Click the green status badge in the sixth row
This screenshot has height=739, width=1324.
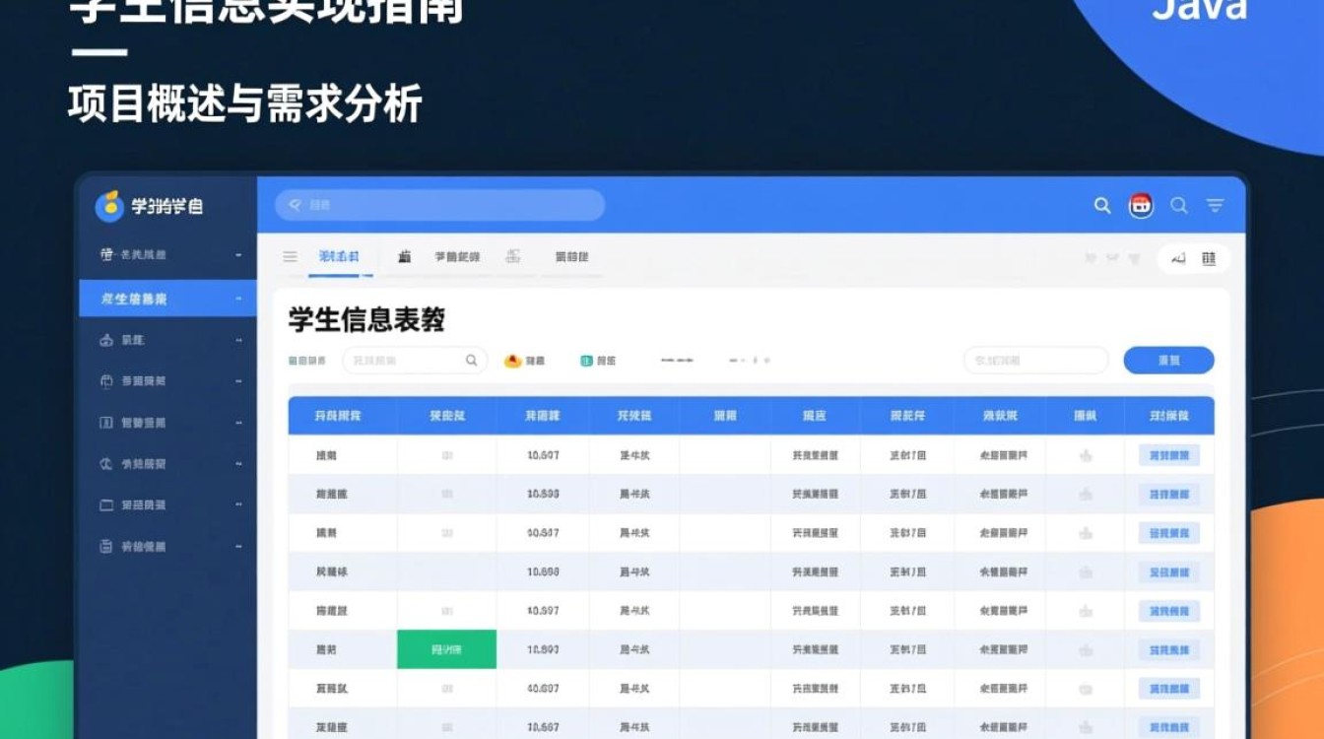(x=446, y=649)
